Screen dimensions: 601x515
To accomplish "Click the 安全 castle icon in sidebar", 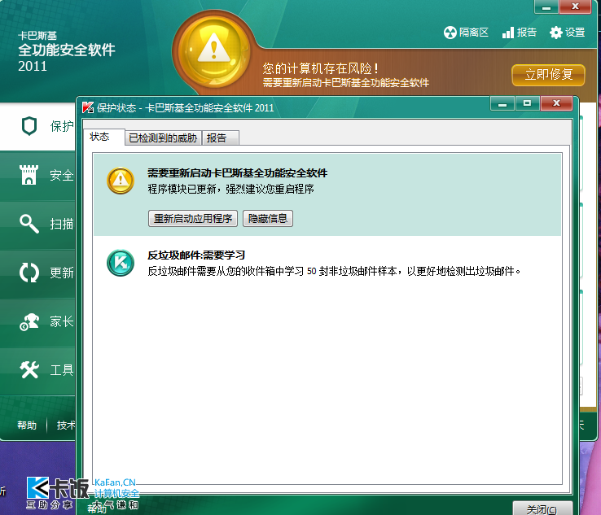I will tap(29, 175).
